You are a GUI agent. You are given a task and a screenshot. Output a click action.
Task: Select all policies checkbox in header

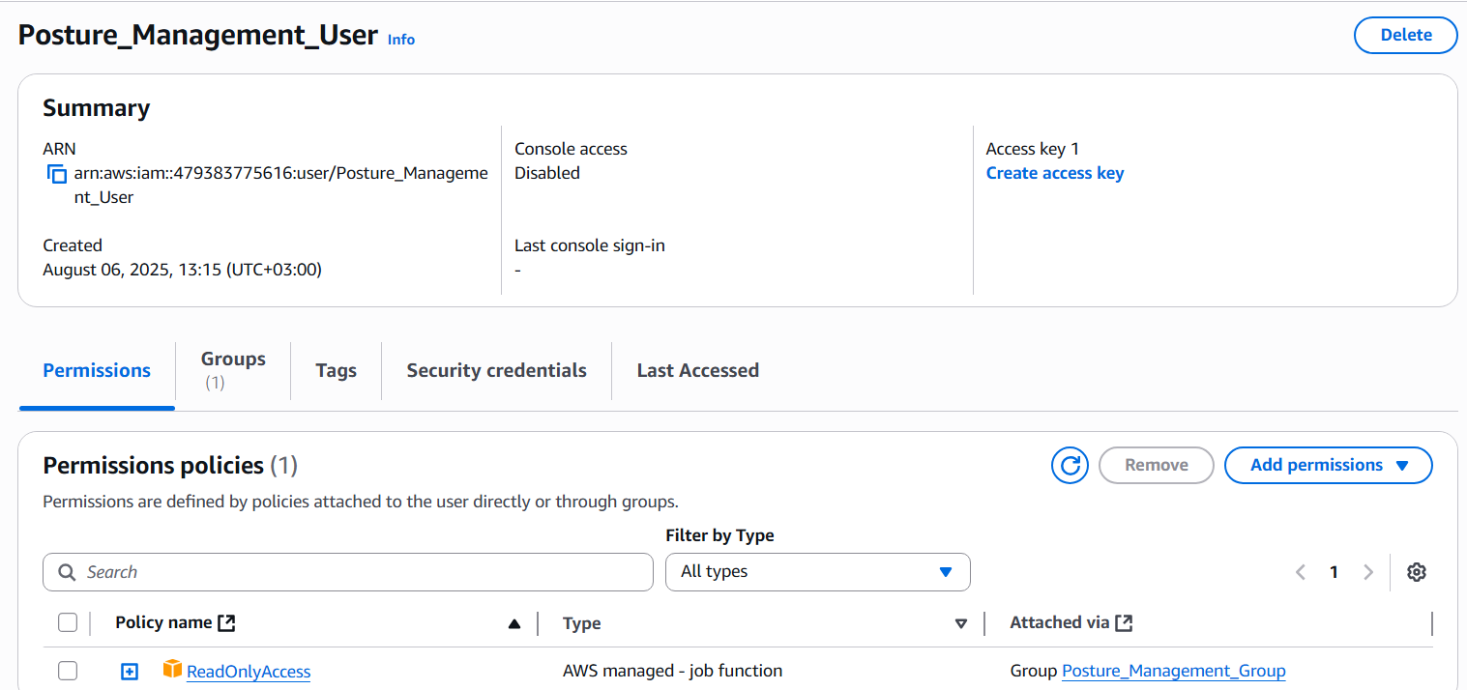click(68, 622)
